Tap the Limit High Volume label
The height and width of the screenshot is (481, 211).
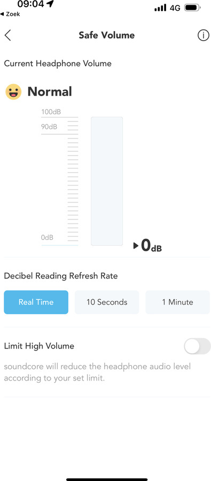pyautogui.click(x=39, y=346)
